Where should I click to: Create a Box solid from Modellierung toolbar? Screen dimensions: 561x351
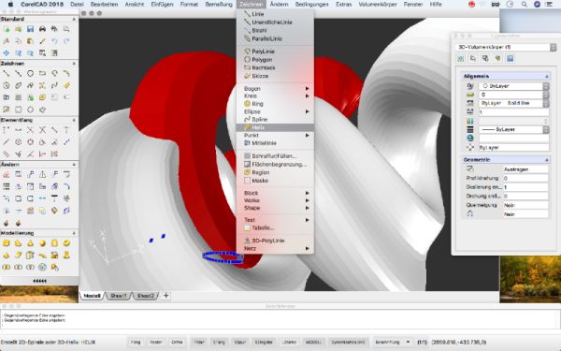pos(7,243)
